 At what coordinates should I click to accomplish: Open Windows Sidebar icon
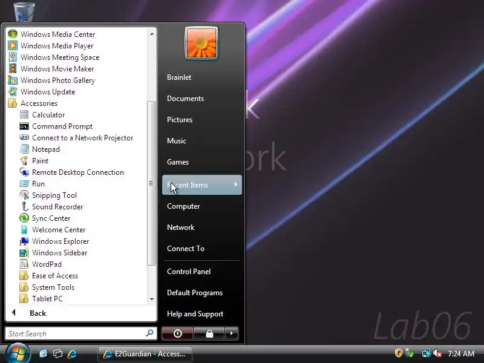tap(24, 253)
